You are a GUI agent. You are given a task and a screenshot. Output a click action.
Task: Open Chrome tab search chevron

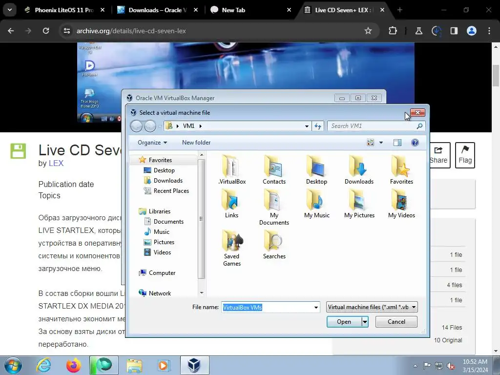pos(10,10)
